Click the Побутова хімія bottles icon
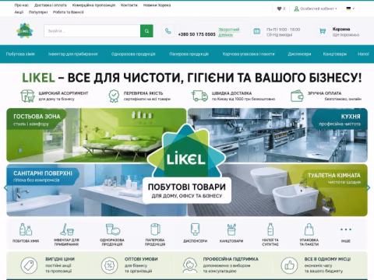Viewport: 374px width, 280px height. click(26, 229)
